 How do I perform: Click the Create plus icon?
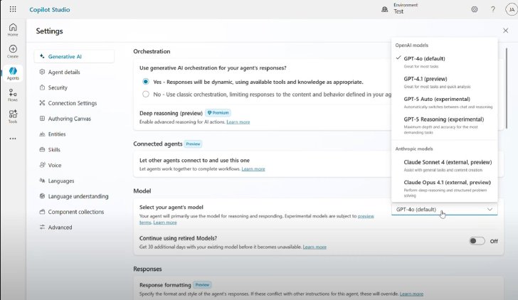pos(13,51)
